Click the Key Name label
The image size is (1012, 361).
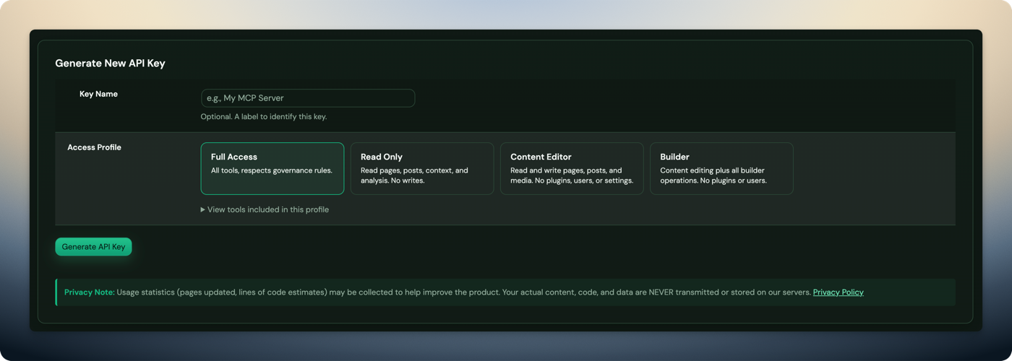click(98, 94)
